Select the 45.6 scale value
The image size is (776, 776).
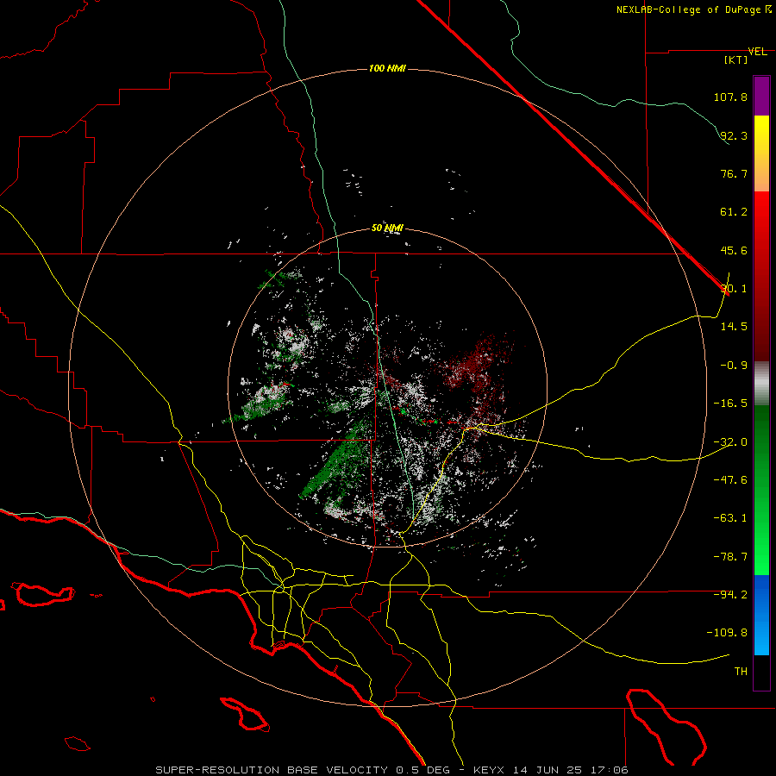point(734,250)
